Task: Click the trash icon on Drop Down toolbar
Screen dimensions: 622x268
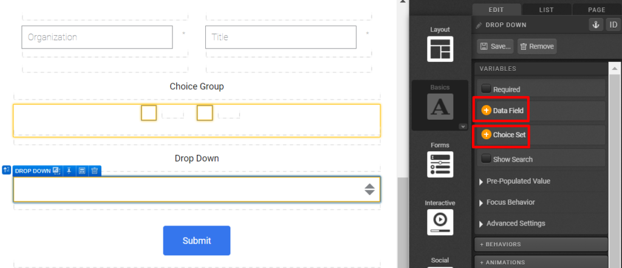Action: coord(94,171)
